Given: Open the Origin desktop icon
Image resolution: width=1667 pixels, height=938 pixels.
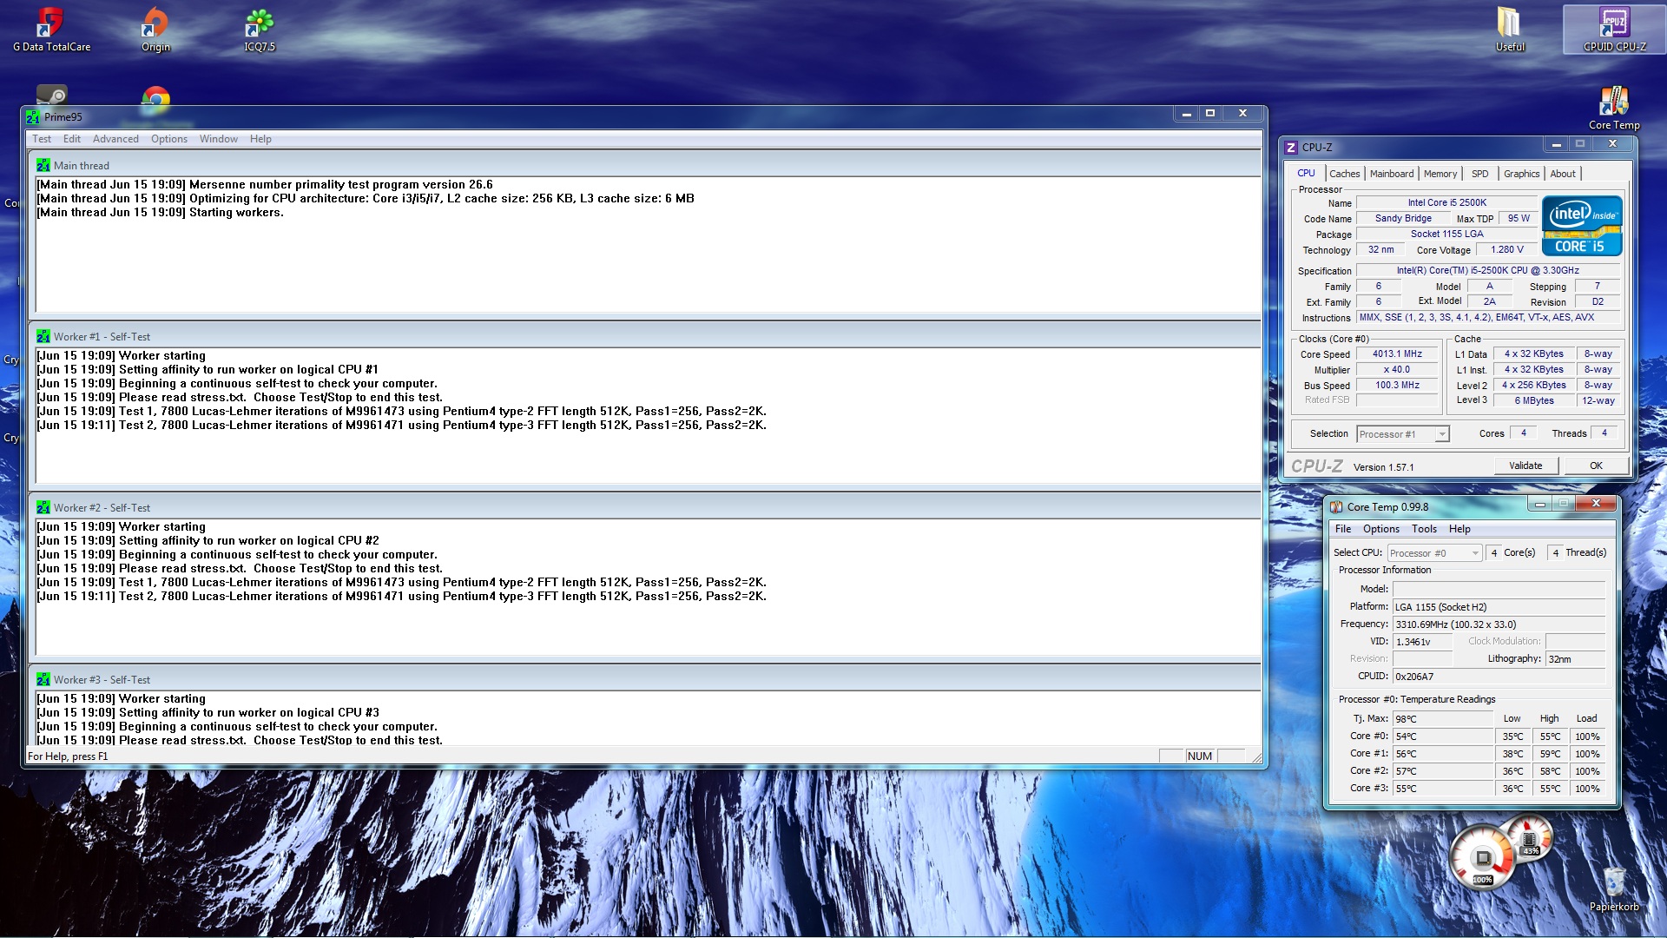Looking at the screenshot, I should pos(155,30).
